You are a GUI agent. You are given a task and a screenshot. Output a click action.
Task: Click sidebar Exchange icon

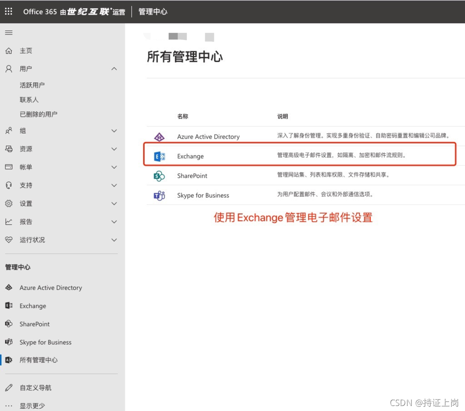(9, 306)
